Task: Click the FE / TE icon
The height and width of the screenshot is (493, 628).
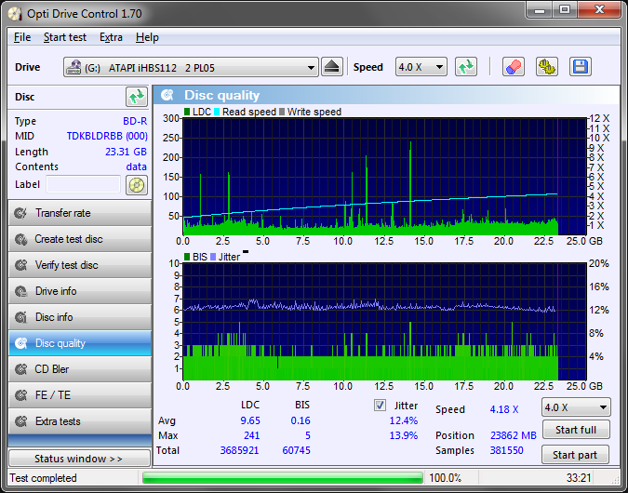Action: 20,395
